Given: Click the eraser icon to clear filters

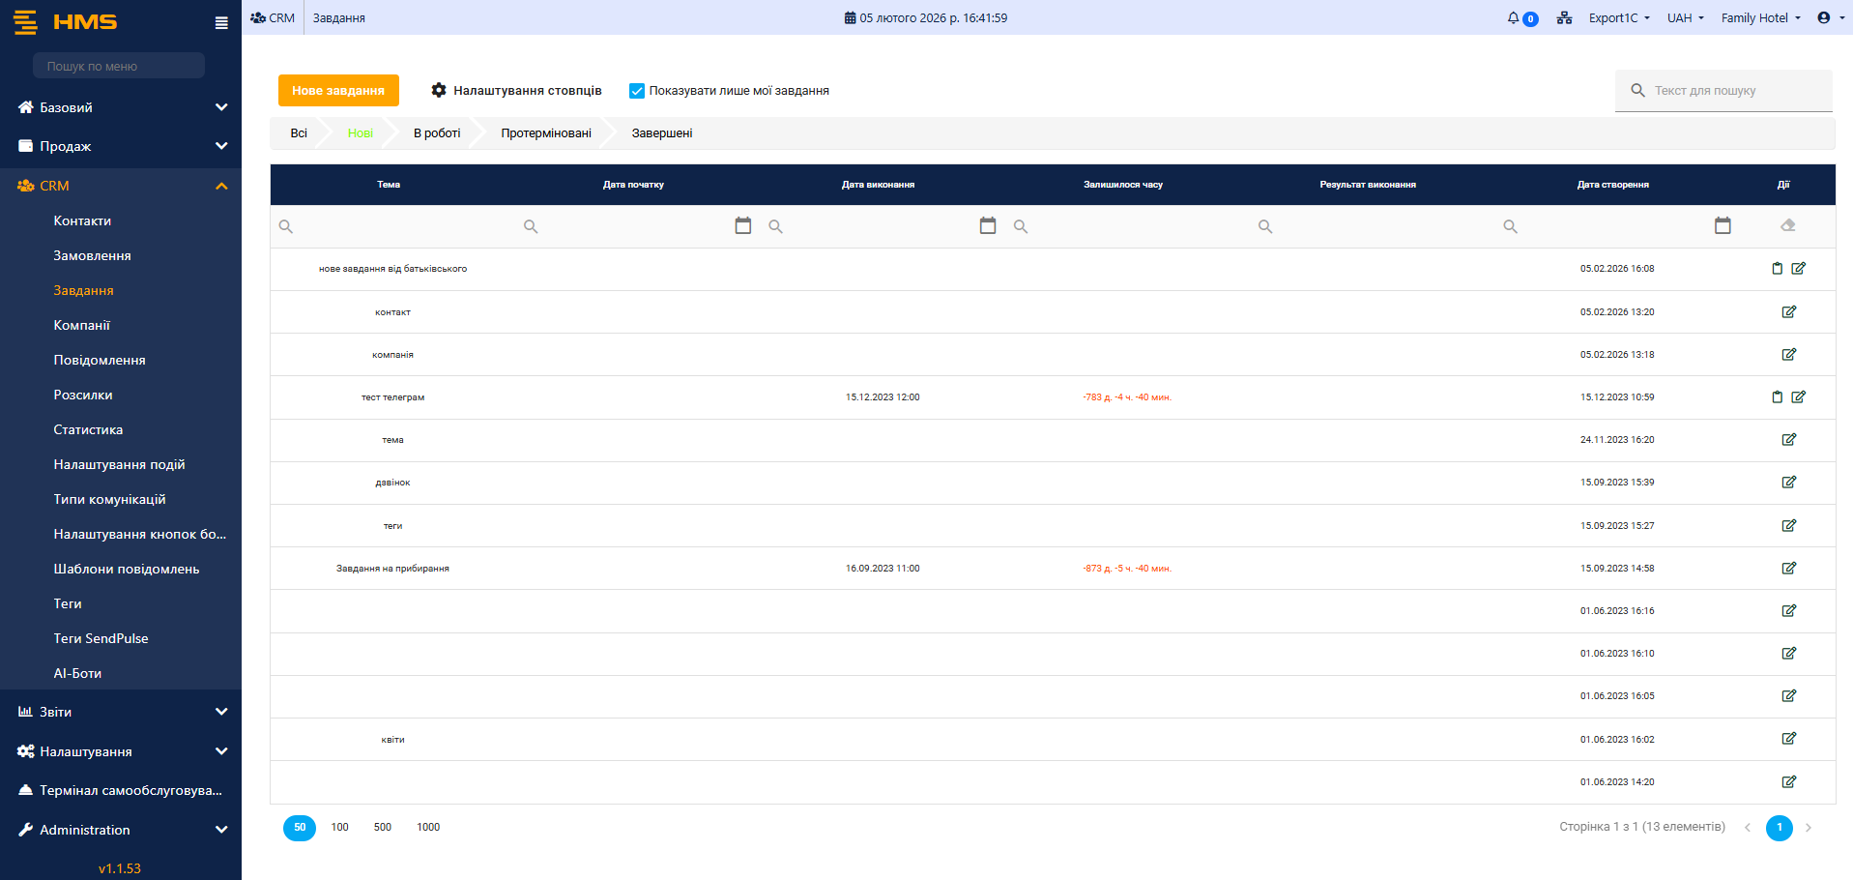Looking at the screenshot, I should pyautogui.click(x=1787, y=225).
